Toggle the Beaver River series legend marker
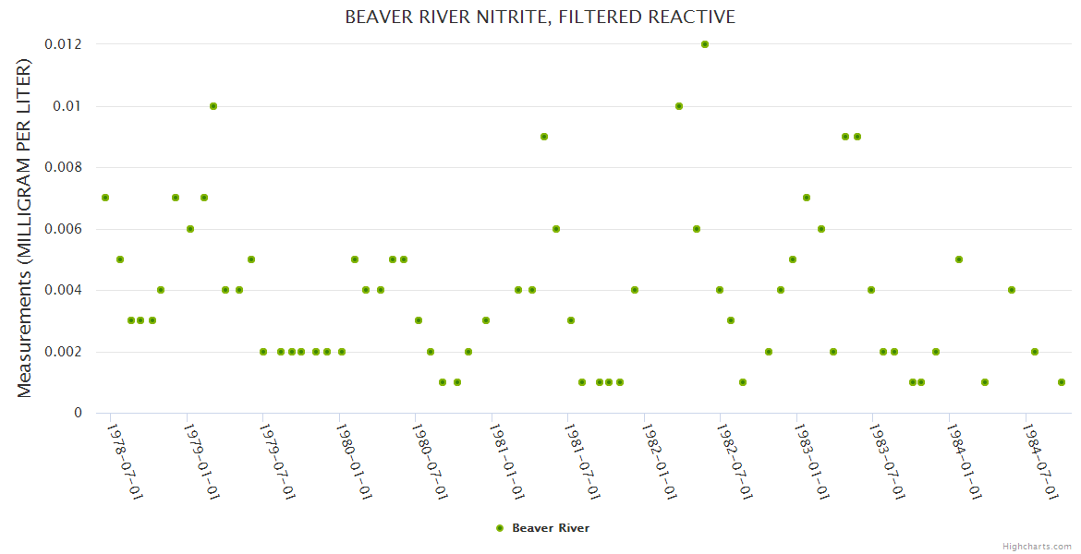This screenshot has height=554, width=1081. tap(500, 528)
